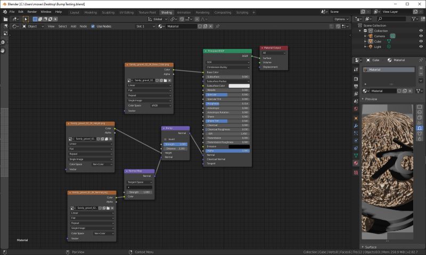Open outliner filter dropdown

(414, 19)
